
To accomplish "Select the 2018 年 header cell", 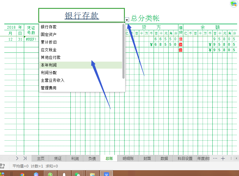I will (x=14, y=27).
